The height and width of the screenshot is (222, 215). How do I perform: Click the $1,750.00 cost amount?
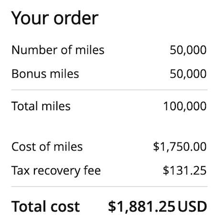[180, 147]
